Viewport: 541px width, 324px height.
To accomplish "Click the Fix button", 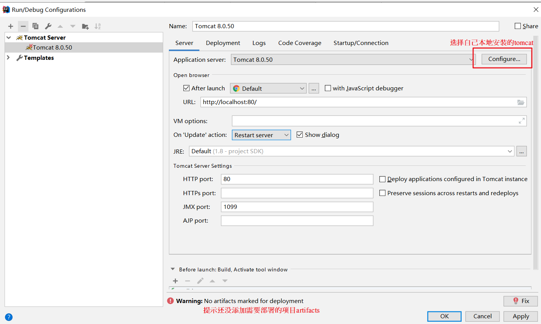I will pyautogui.click(x=520, y=301).
